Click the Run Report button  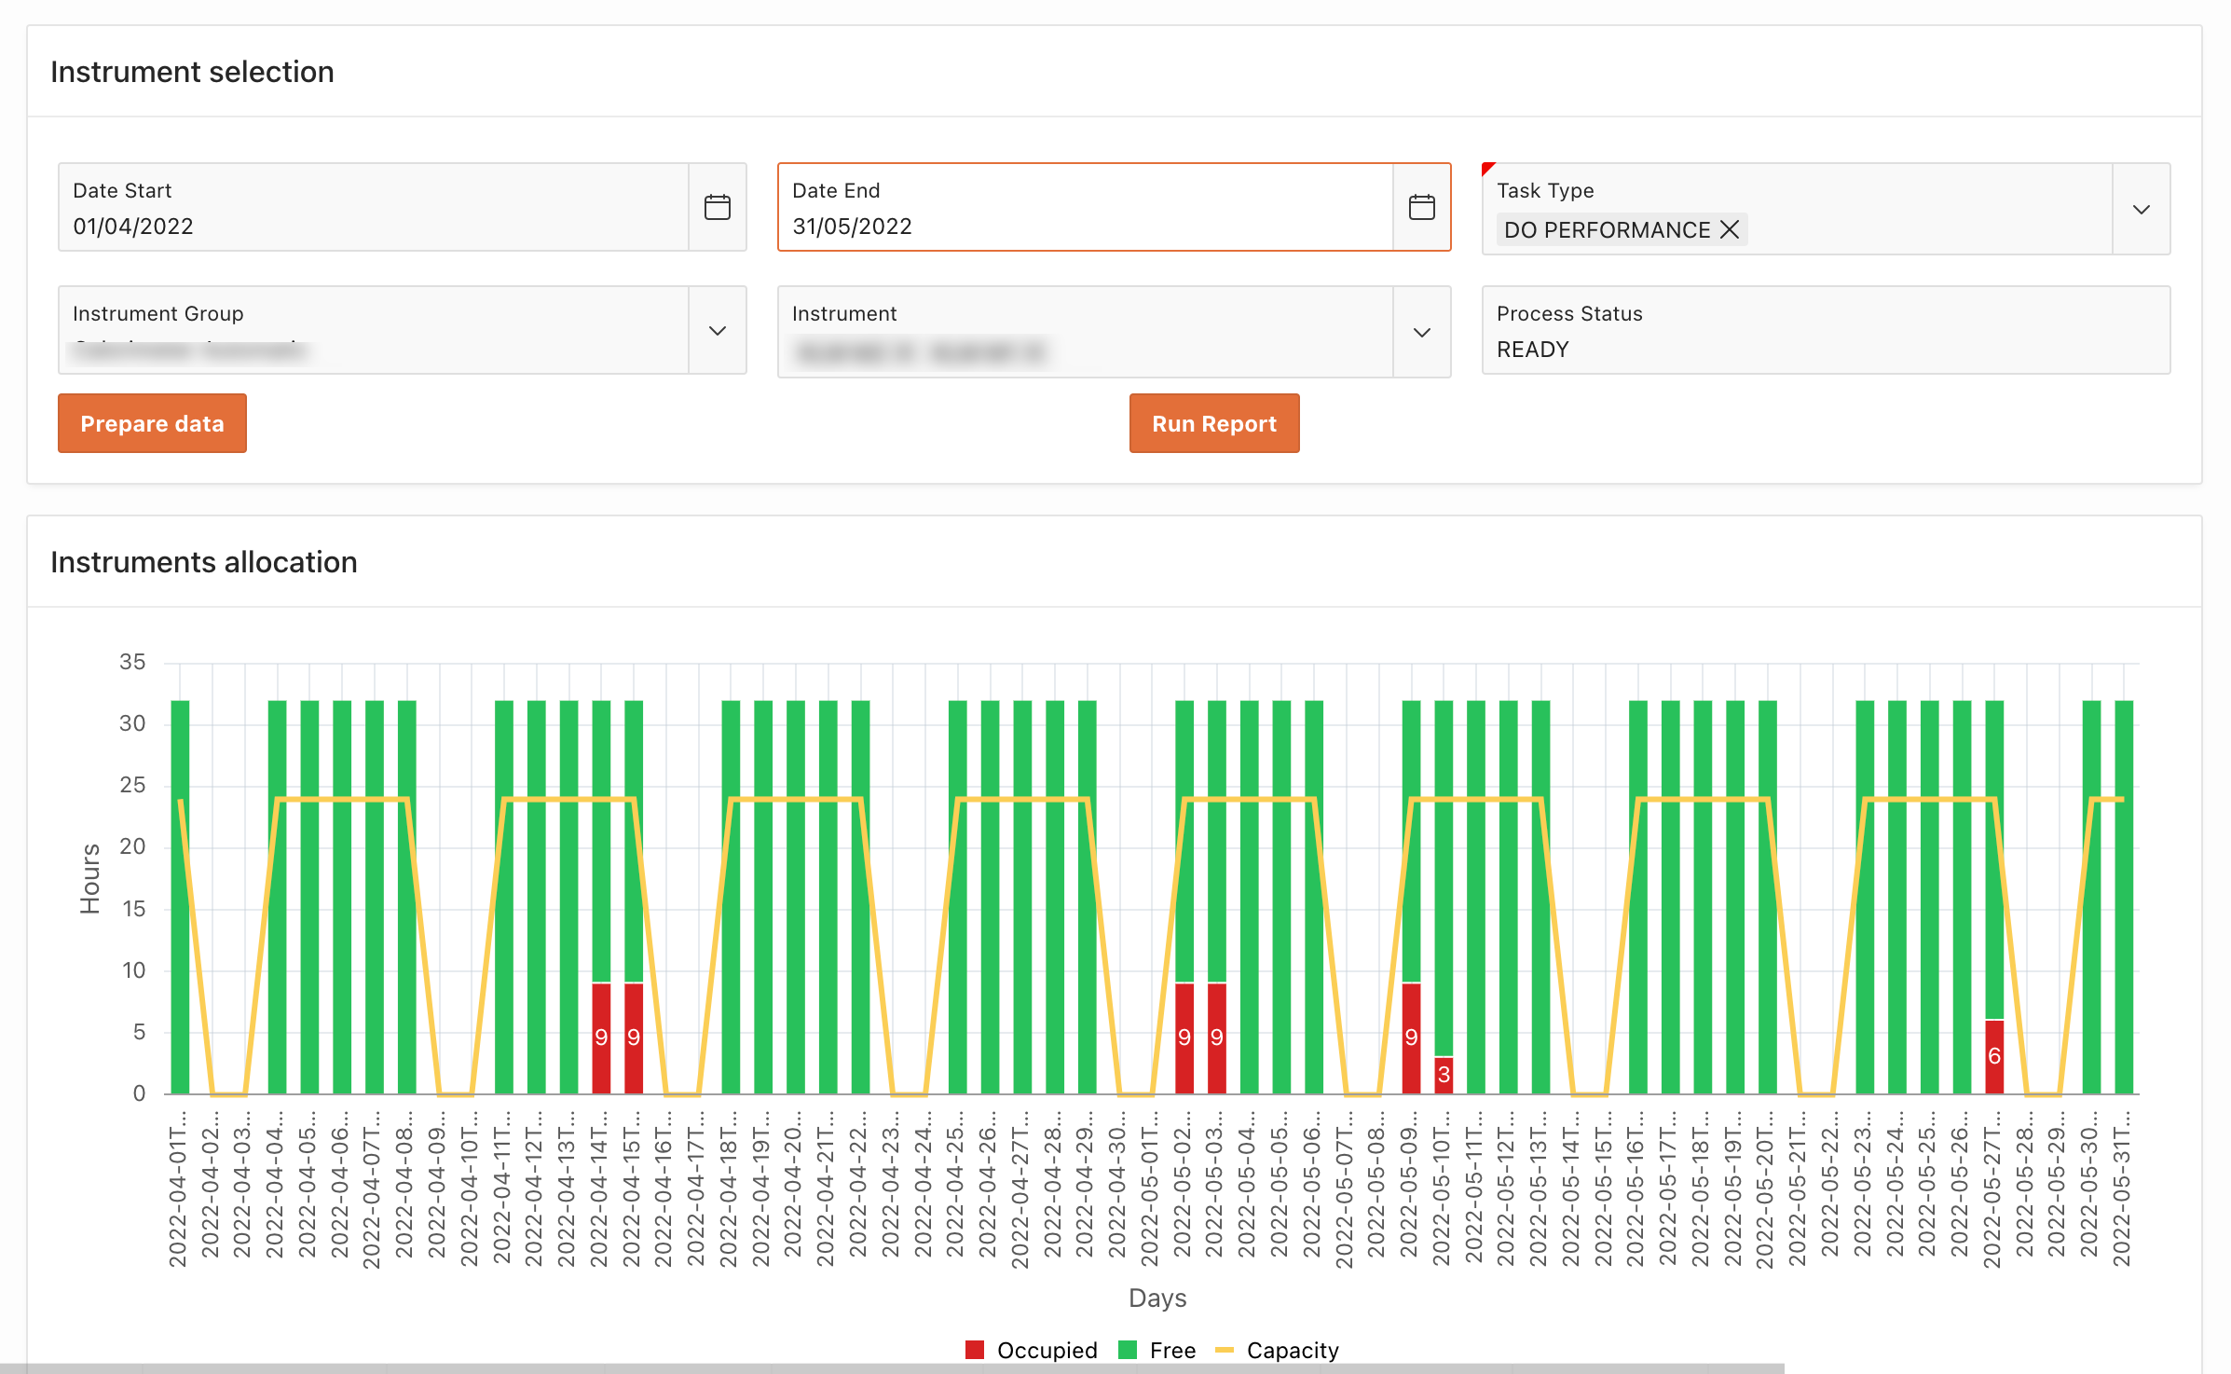(1213, 423)
